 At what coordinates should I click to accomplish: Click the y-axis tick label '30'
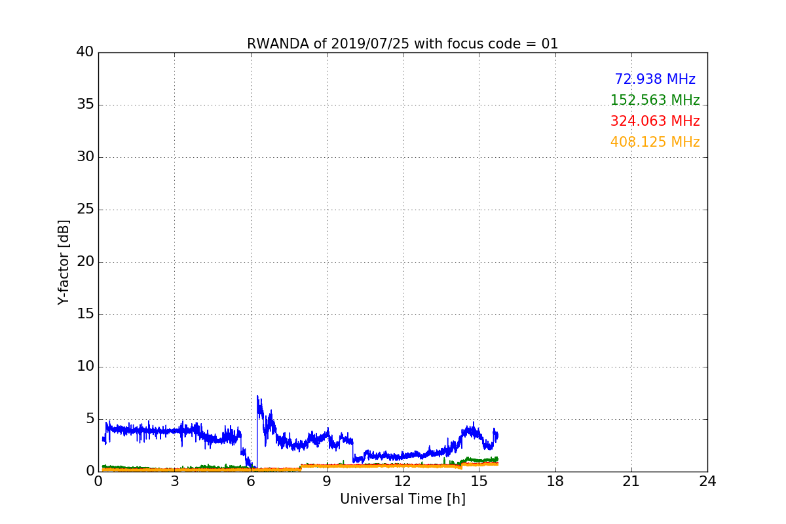coord(85,157)
